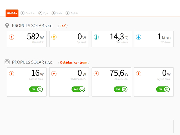Click the location pin icon beside PROPULS SOLAR
Viewport: 180px width, 135px height.
point(7,26)
